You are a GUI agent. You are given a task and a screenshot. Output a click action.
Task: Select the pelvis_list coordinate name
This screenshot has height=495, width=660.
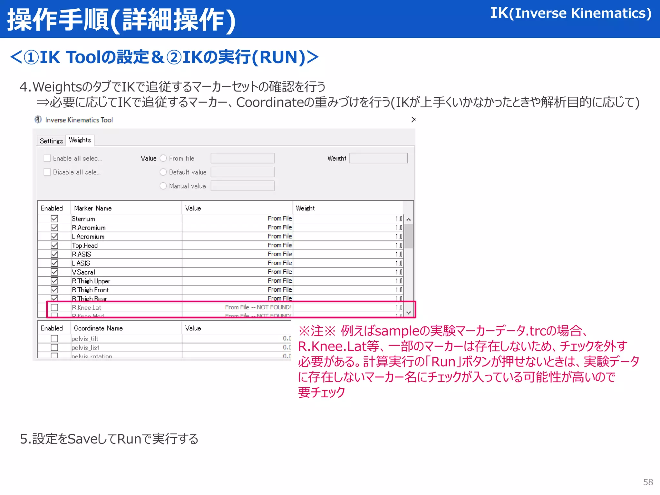85,348
